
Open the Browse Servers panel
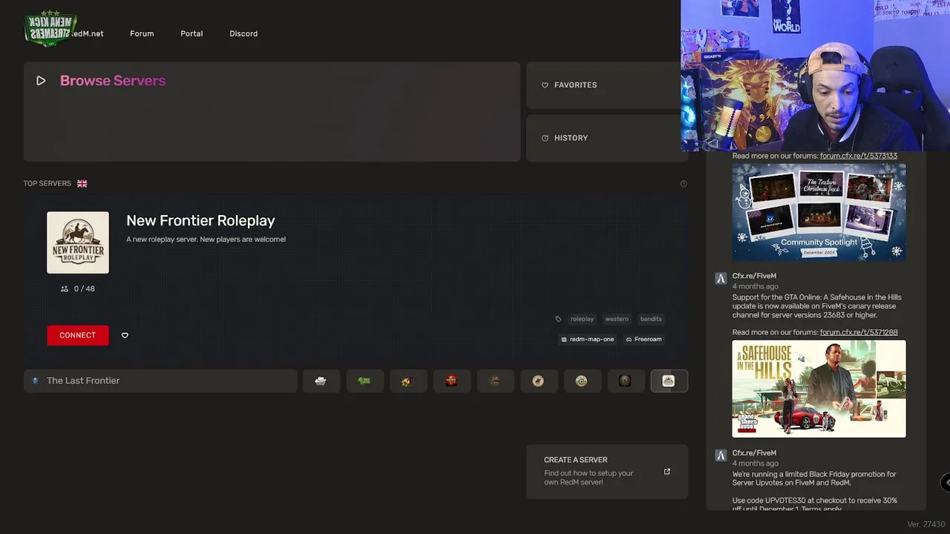[272, 111]
